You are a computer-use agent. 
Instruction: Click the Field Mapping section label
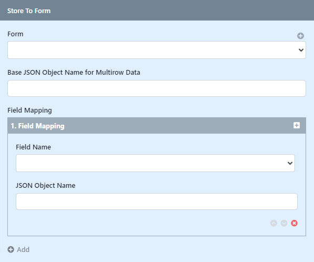[x=29, y=110]
